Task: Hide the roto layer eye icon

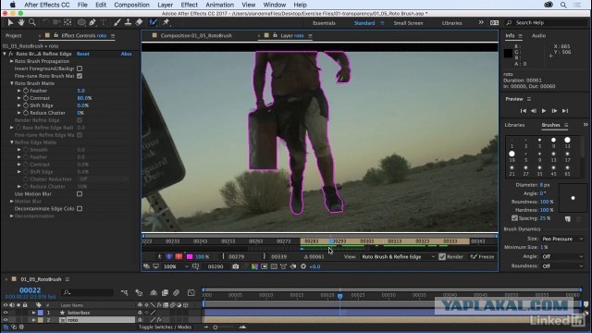Action: 6,320
